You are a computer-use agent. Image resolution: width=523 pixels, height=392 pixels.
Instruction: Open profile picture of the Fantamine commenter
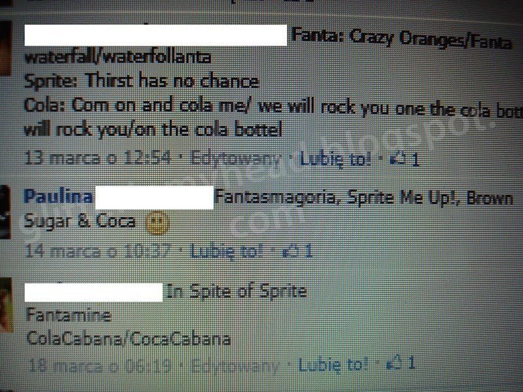pyautogui.click(x=7, y=305)
